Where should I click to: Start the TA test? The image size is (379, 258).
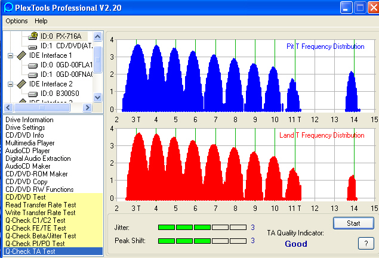353,223
